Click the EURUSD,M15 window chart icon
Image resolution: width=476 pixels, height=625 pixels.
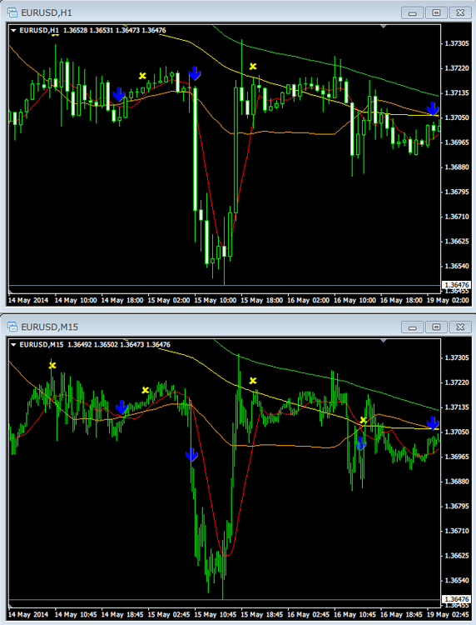12,327
